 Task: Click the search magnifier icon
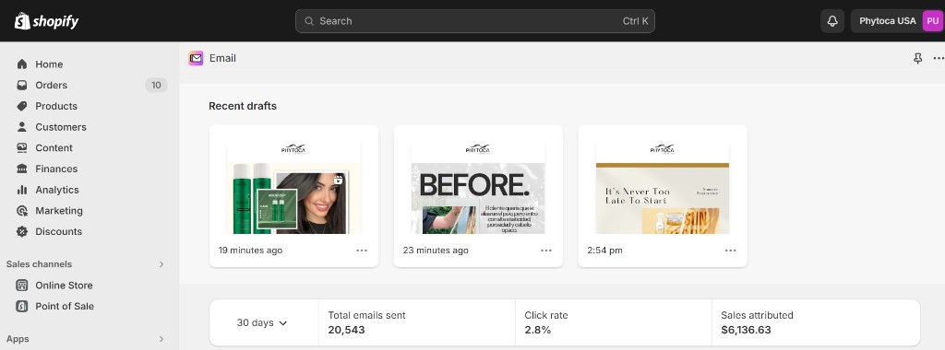click(309, 21)
